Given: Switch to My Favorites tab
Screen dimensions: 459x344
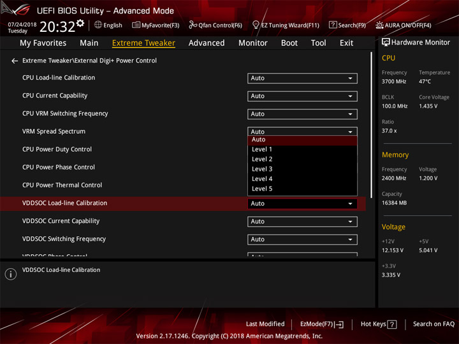Looking at the screenshot, I should (x=43, y=43).
